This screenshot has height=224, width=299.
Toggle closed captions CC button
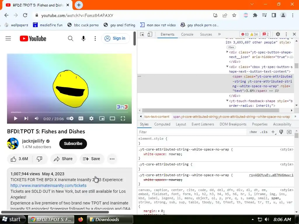pyautogui.click(x=81, y=118)
